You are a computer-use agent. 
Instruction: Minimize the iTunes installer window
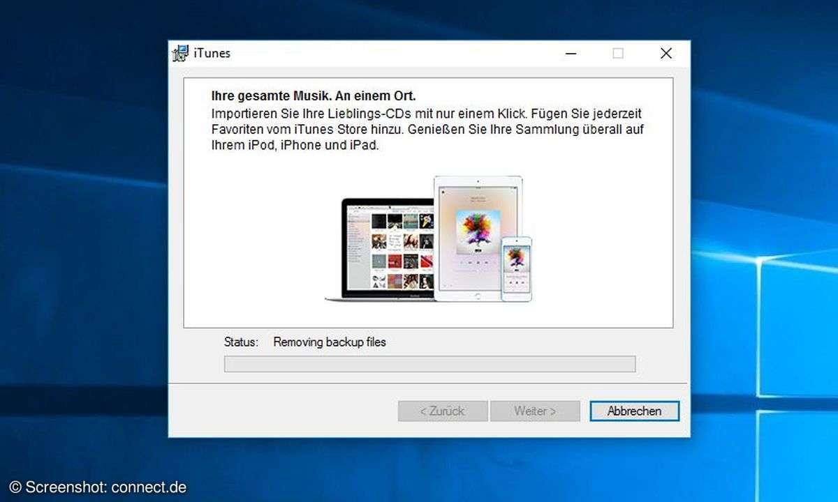(x=571, y=54)
